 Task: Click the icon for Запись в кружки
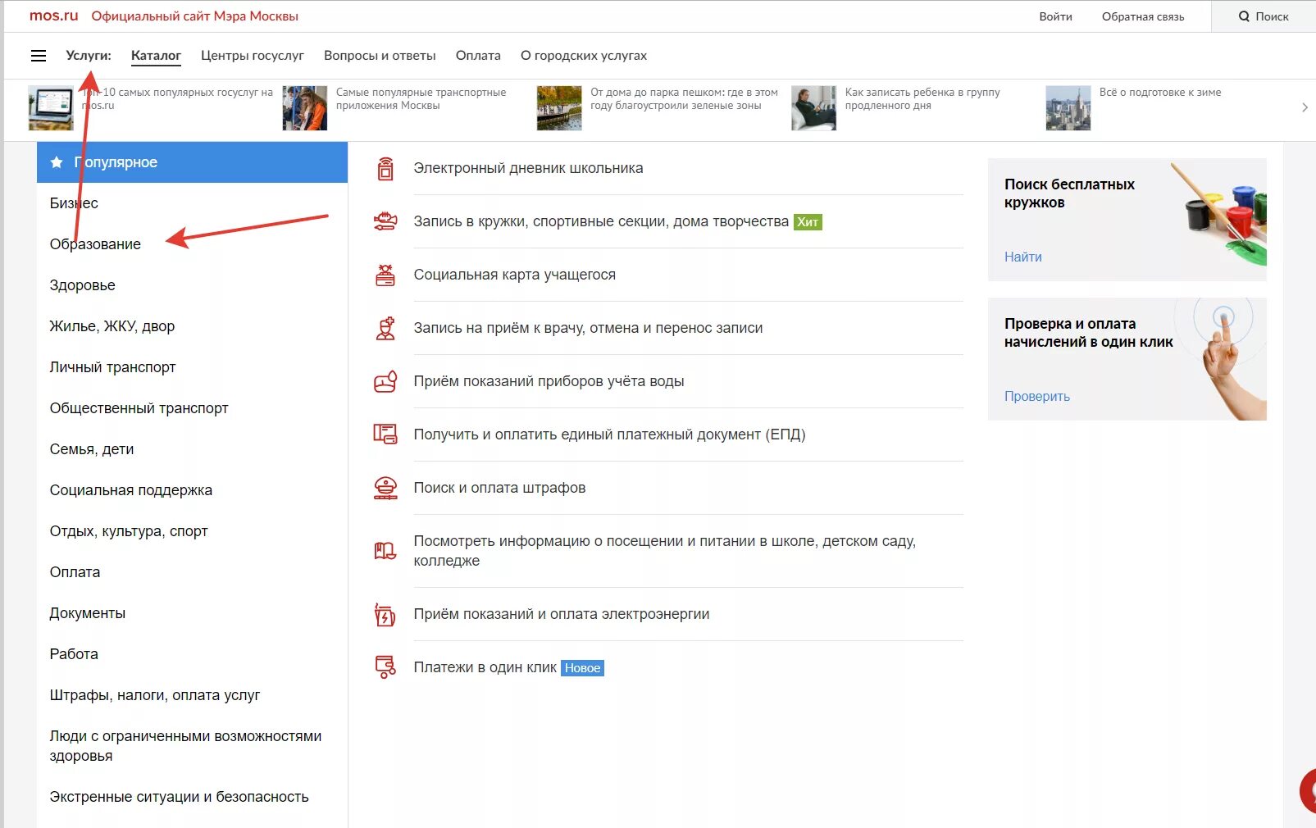tap(385, 221)
